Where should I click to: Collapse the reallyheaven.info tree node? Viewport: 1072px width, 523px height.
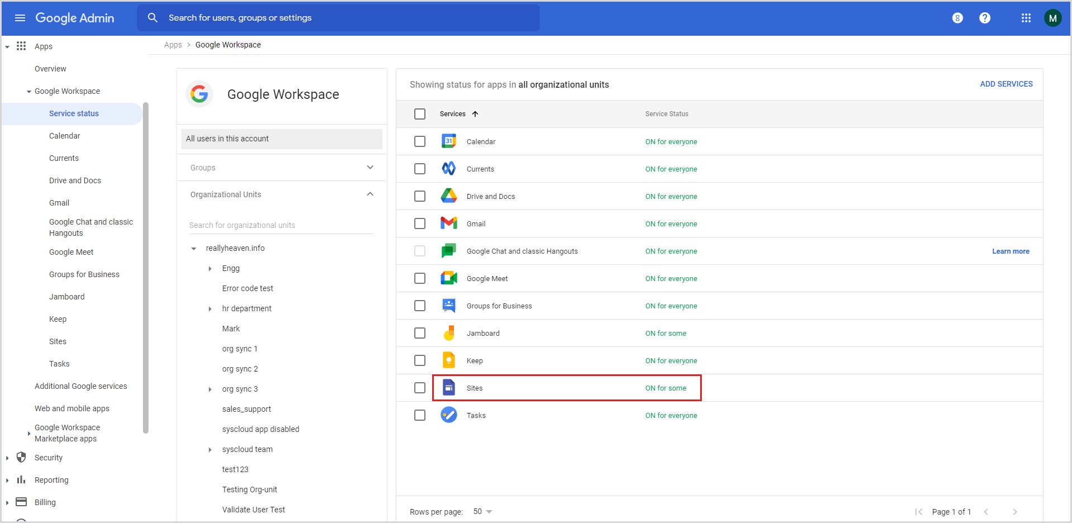tap(194, 249)
